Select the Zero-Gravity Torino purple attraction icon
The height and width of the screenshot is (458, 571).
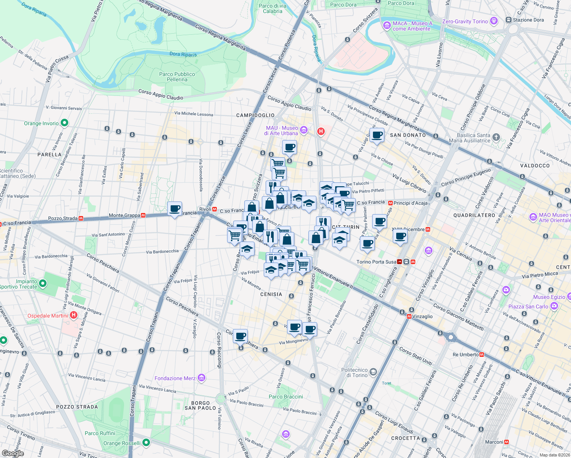coord(494,21)
